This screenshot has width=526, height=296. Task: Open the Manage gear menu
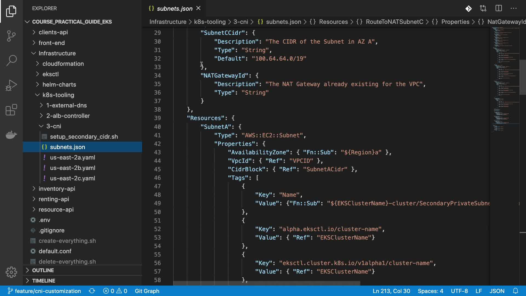[11, 272]
